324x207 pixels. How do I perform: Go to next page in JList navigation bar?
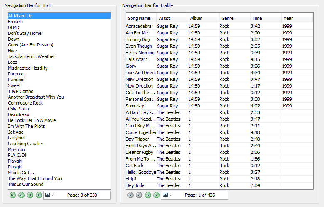point(30,195)
